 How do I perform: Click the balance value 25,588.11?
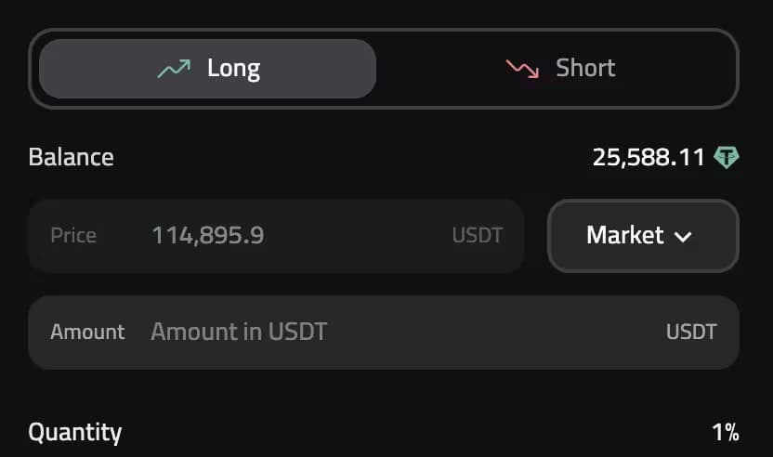[x=649, y=157]
